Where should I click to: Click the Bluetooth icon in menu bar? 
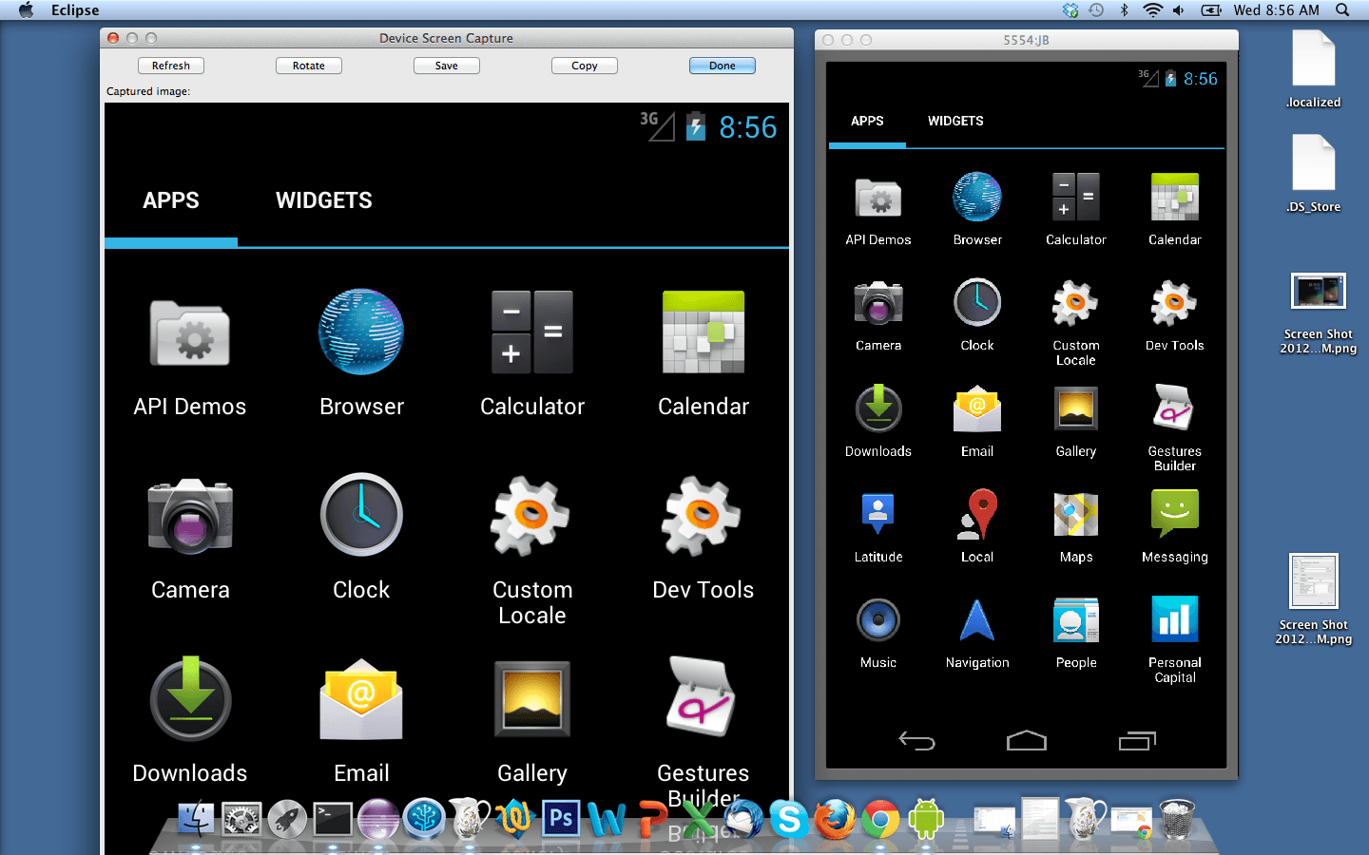1124,10
